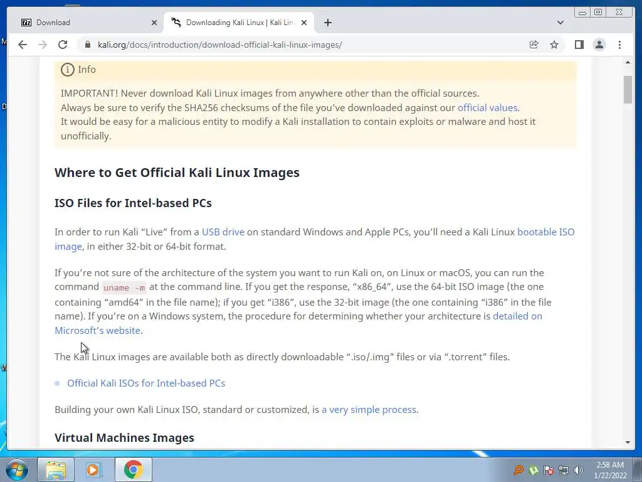Select the Downloading Kali Linux tab
642x482 pixels.
pyautogui.click(x=239, y=23)
